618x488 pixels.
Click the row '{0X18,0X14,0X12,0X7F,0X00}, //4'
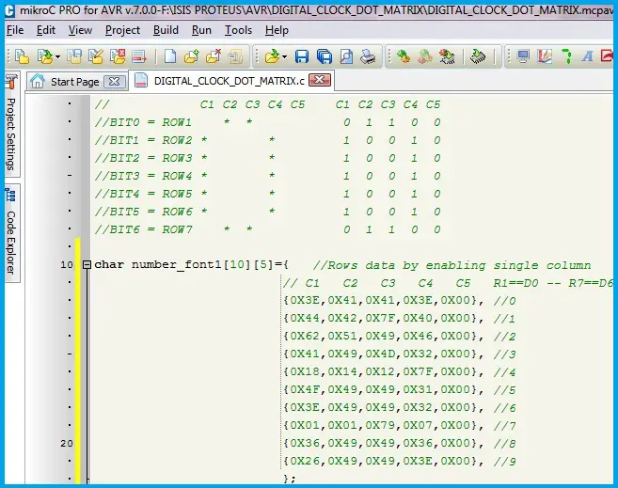[x=399, y=372]
